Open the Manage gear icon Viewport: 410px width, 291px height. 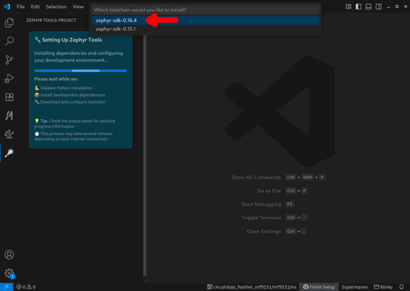(x=9, y=273)
